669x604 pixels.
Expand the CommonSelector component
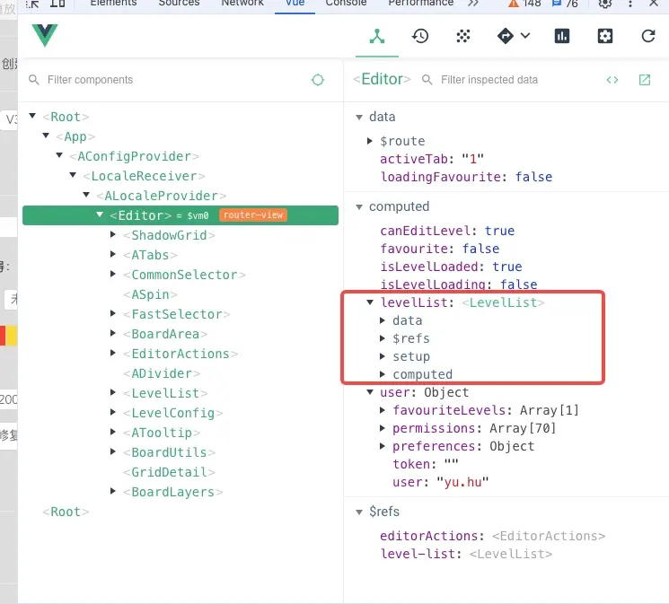[113, 274]
